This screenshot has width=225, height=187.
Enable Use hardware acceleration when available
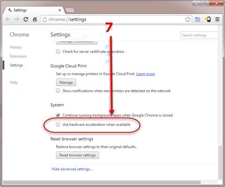tap(58, 125)
